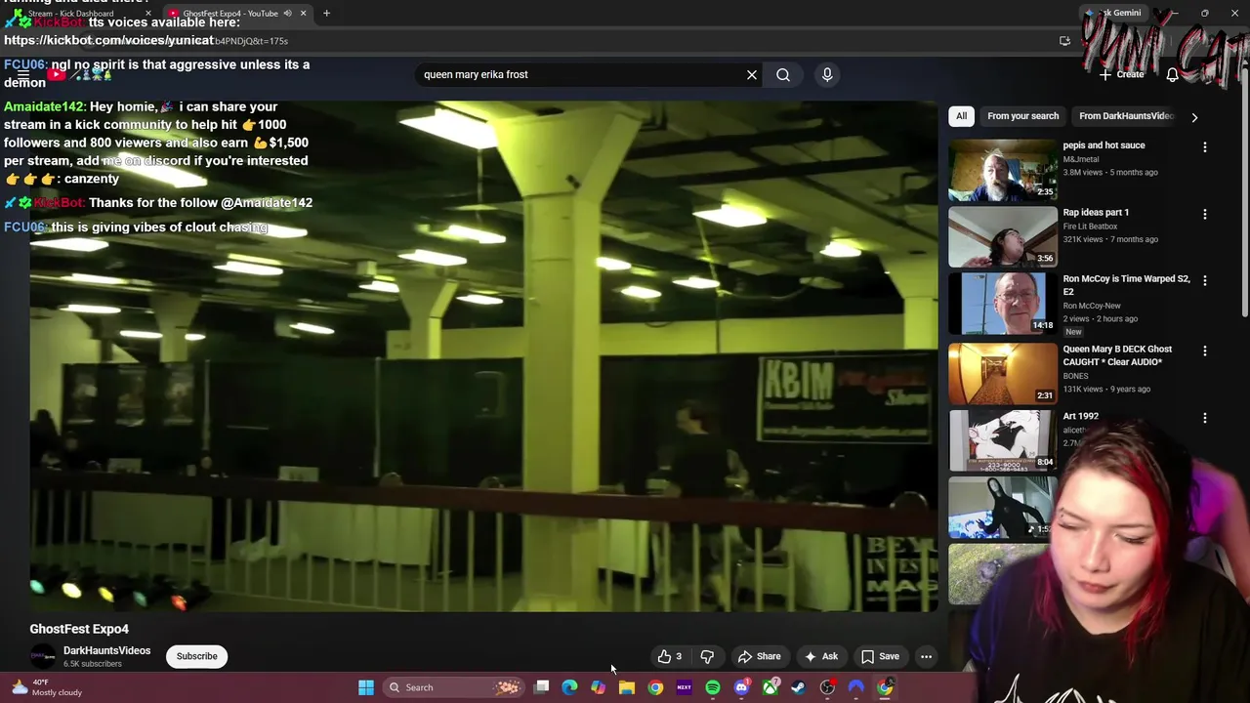
Task: Select the 'From your search' chip
Action: point(1022,116)
